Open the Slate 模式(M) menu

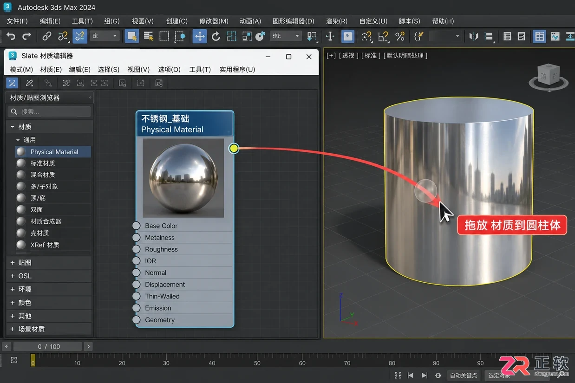pos(21,69)
